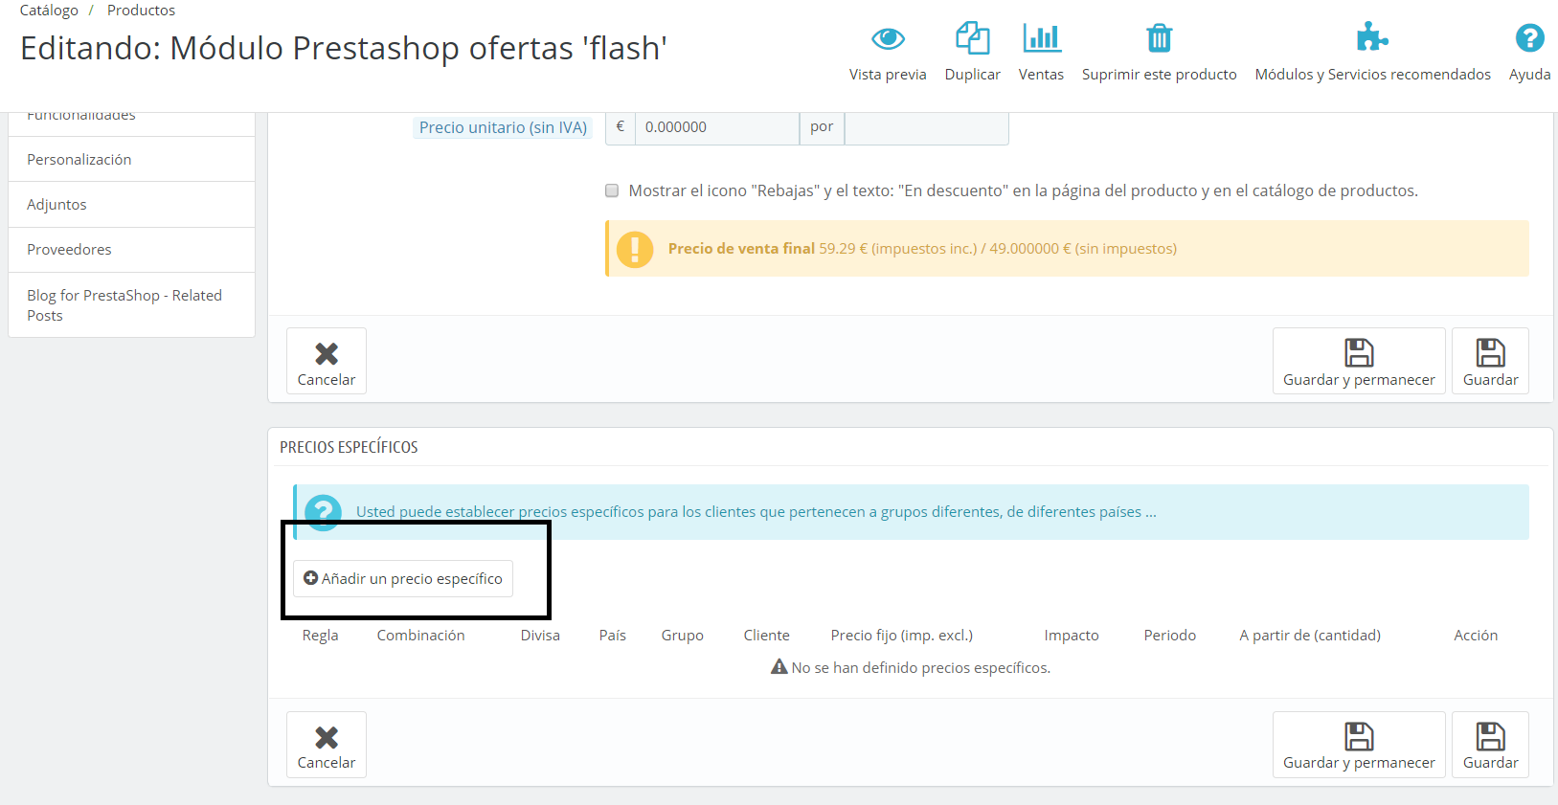Click the Acción column header

(1475, 636)
